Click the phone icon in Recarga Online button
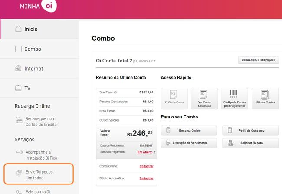This screenshot has height=194, width=282. coord(168,130)
